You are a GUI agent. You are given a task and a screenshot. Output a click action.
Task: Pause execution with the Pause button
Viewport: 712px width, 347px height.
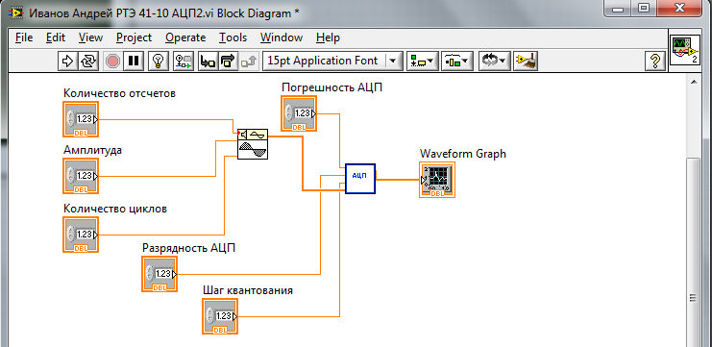(134, 61)
